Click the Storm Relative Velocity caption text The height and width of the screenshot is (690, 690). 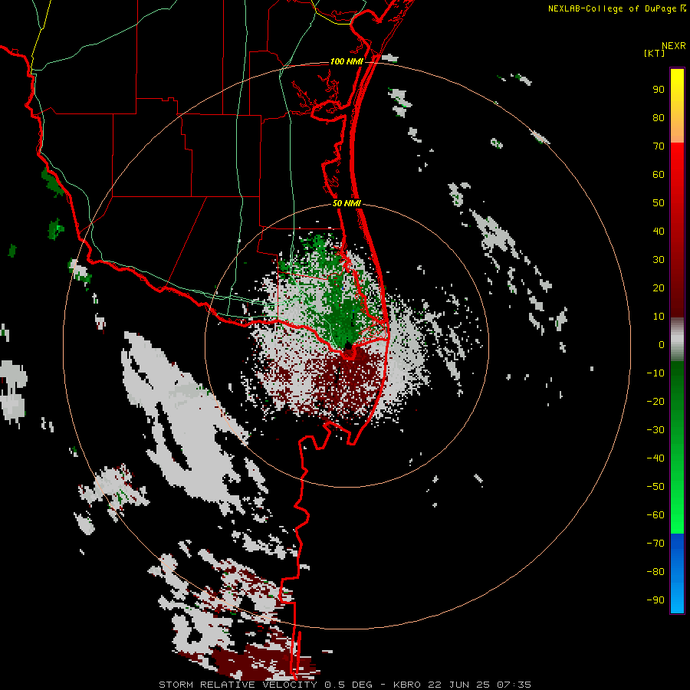click(x=344, y=685)
